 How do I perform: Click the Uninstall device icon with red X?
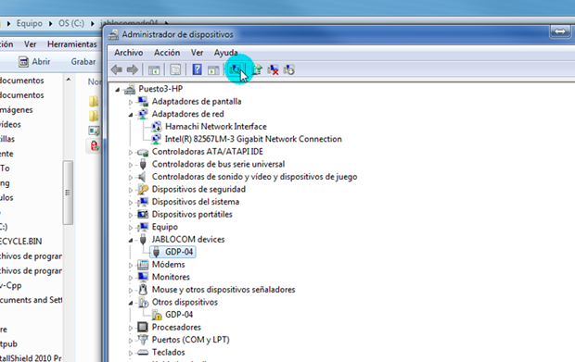tap(273, 69)
